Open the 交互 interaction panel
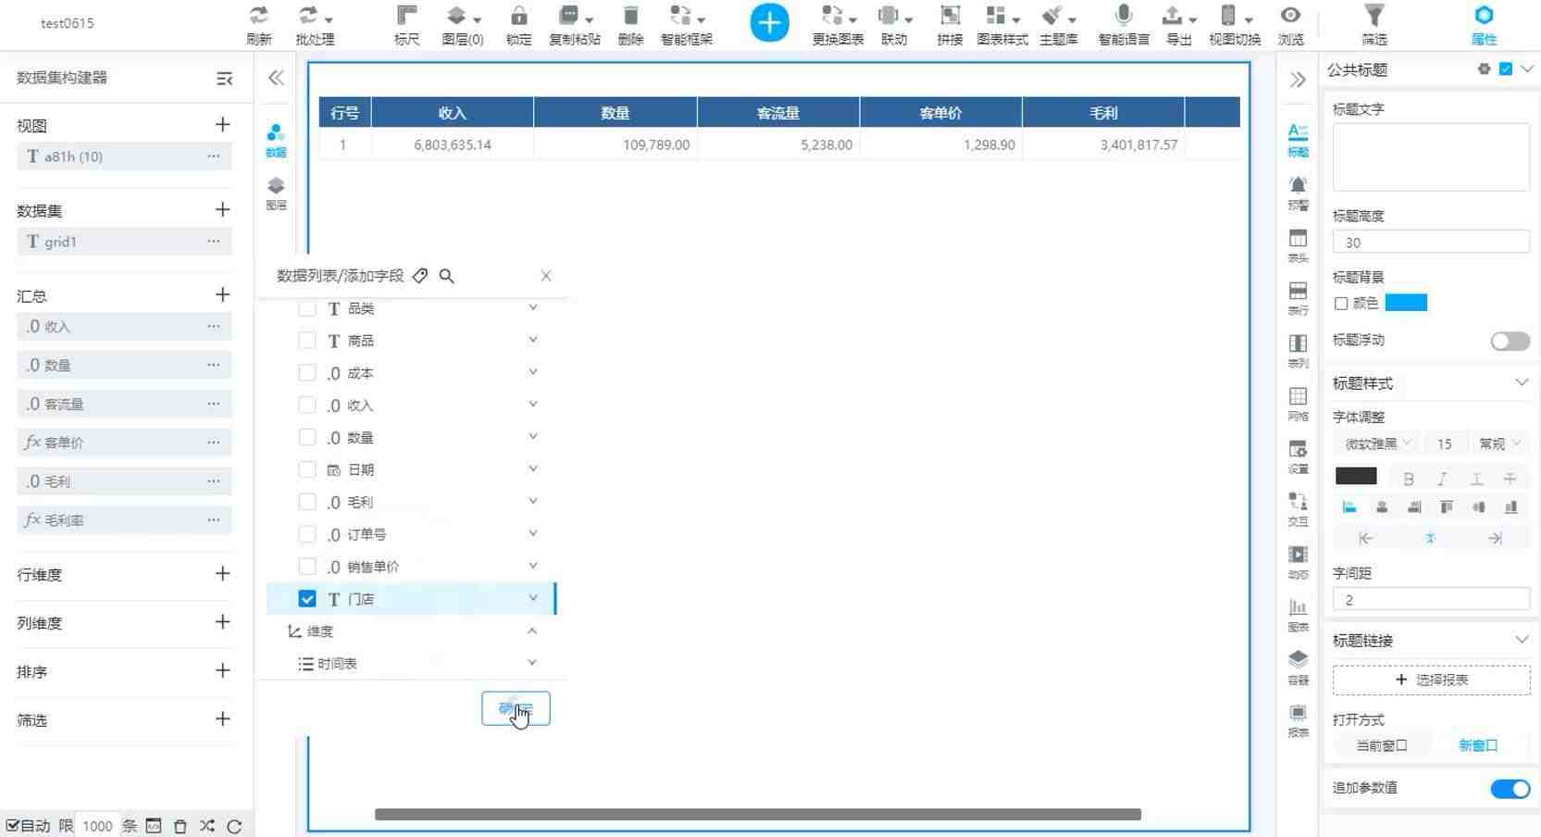Screen dimensions: 1541x837 coord(1299,509)
